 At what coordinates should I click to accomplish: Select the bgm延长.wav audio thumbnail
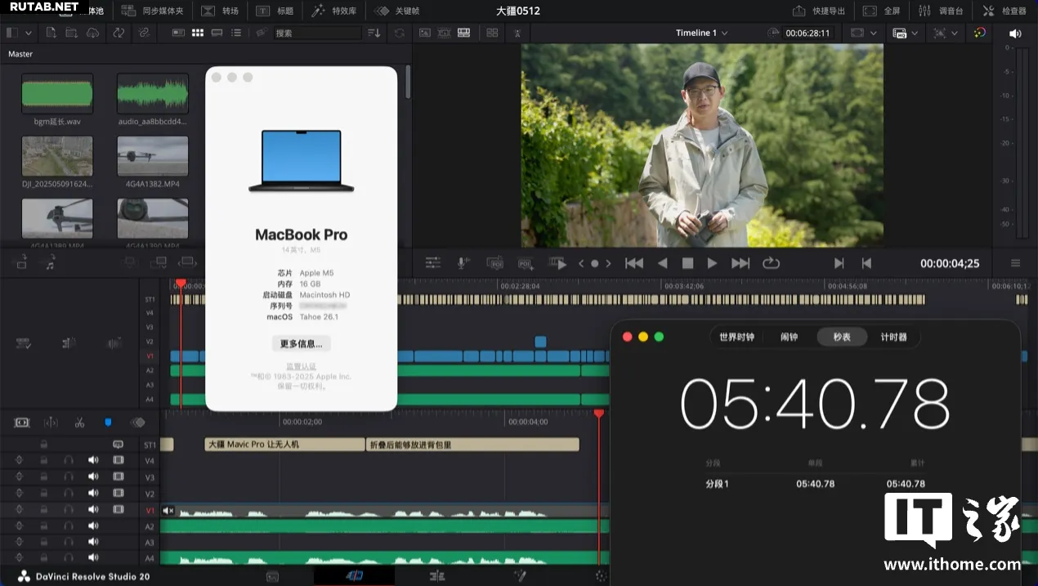[x=57, y=94]
